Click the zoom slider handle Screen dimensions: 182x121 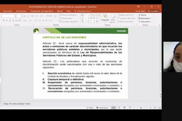pyautogui.click(x=141, y=108)
